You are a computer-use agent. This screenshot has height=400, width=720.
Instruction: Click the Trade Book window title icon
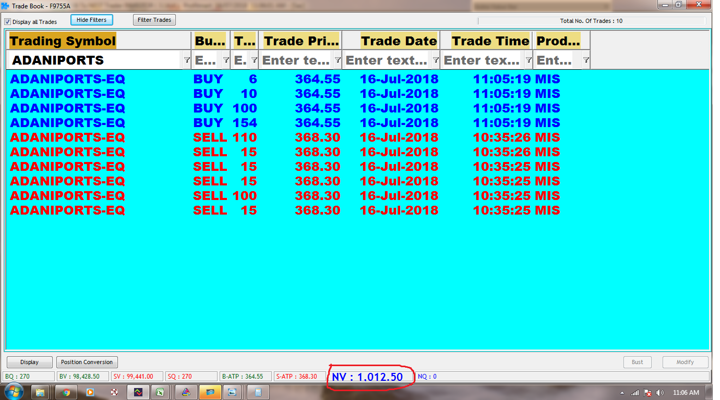click(5, 6)
